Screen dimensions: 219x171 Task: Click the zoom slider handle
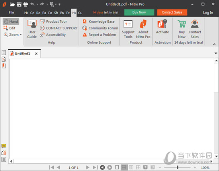click(178, 167)
